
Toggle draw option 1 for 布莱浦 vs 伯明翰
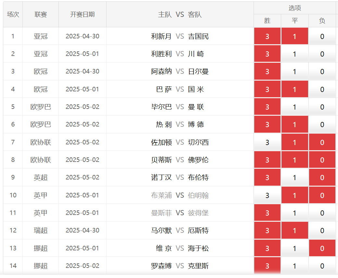pos(295,195)
